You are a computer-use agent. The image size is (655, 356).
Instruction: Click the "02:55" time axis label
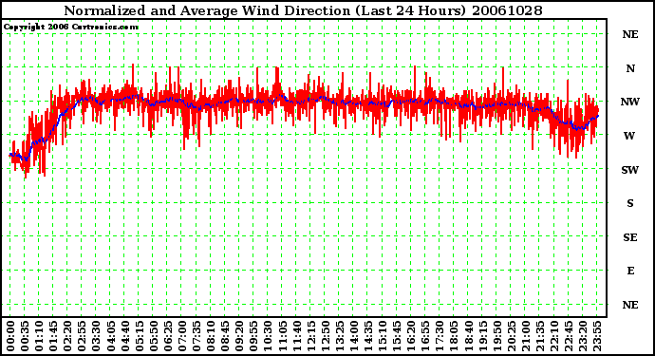coord(82,336)
